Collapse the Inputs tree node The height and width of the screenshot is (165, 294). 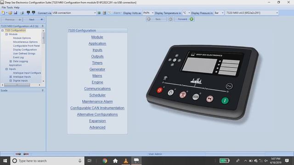click(x=6, y=69)
